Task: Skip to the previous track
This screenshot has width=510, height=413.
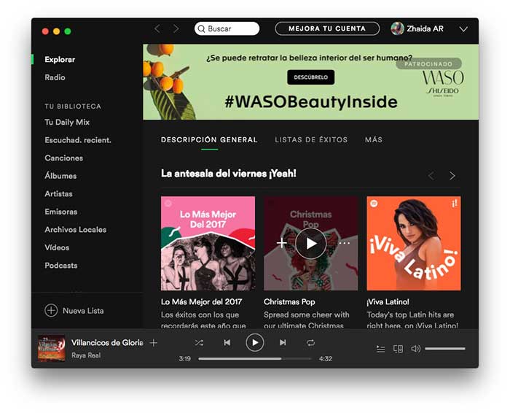Action: click(227, 343)
